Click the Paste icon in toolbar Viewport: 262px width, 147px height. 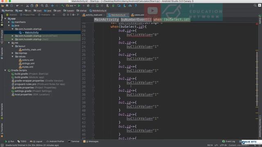36,6
